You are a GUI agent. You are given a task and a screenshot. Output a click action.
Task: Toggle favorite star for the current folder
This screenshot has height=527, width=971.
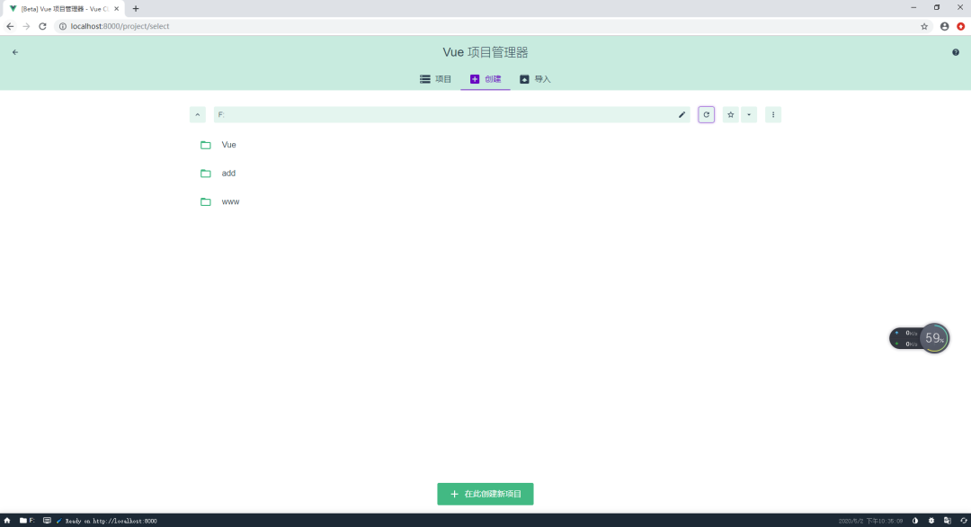tap(731, 115)
